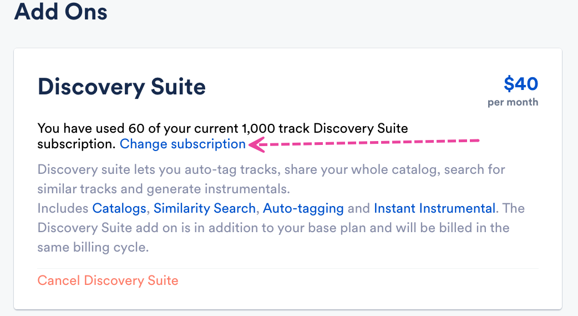Open the Catalogs feature link
This screenshot has height=316, width=578.
(x=119, y=209)
